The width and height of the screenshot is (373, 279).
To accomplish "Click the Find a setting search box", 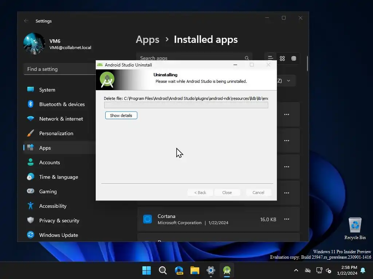I will click(x=60, y=69).
